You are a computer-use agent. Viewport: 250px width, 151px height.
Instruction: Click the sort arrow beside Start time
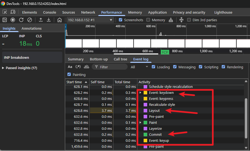(86, 82)
